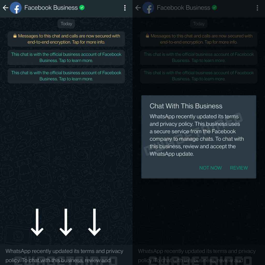Tap the Facebook Business title on left
The image size is (265, 265).
click(51, 8)
